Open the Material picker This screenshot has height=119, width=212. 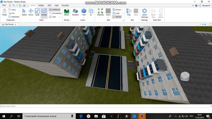[x=100, y=12]
